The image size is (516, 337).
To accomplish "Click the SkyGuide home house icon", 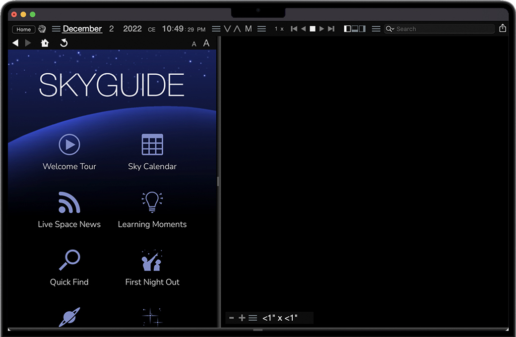I will 45,43.
